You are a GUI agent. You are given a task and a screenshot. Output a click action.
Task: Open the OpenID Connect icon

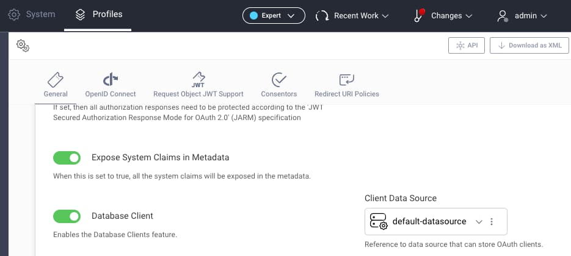111,79
